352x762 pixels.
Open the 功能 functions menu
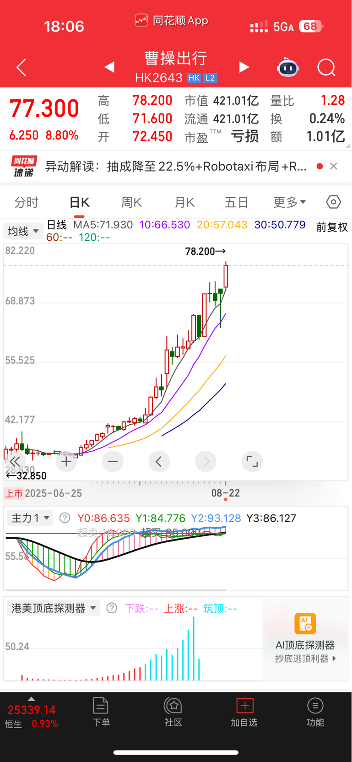[x=315, y=712]
